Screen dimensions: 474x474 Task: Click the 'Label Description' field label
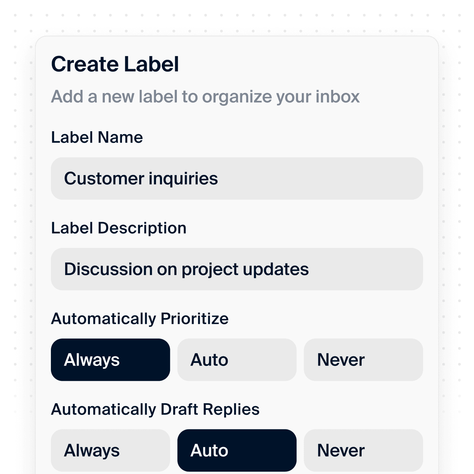tap(119, 227)
